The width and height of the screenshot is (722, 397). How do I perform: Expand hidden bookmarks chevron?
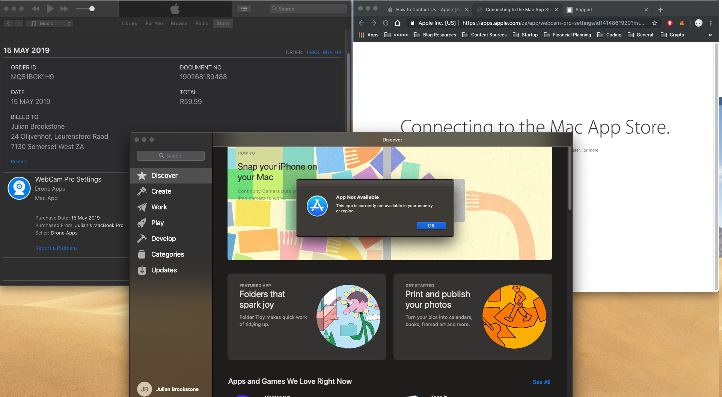710,35
